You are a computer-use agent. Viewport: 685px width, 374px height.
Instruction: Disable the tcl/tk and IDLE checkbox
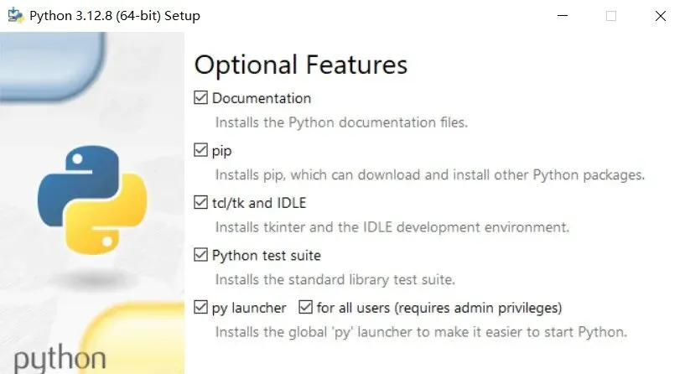point(200,203)
